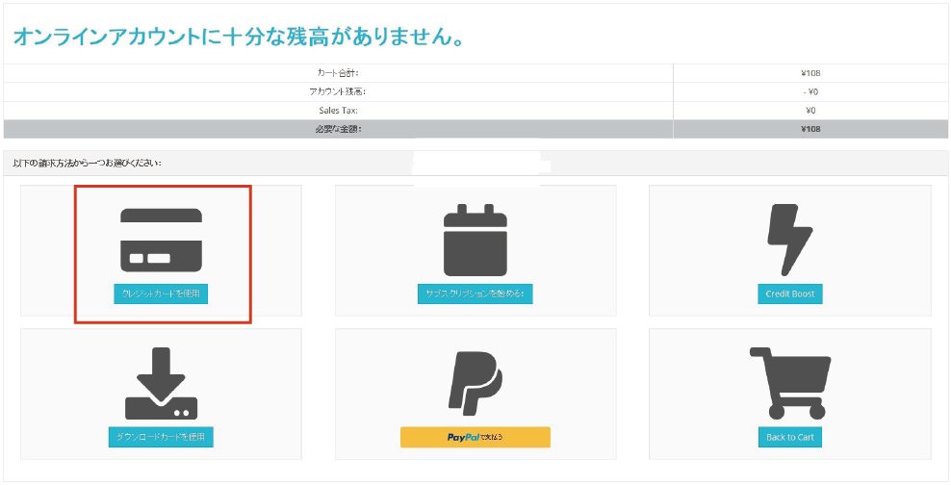Click the Sales Tax row label

point(338,111)
